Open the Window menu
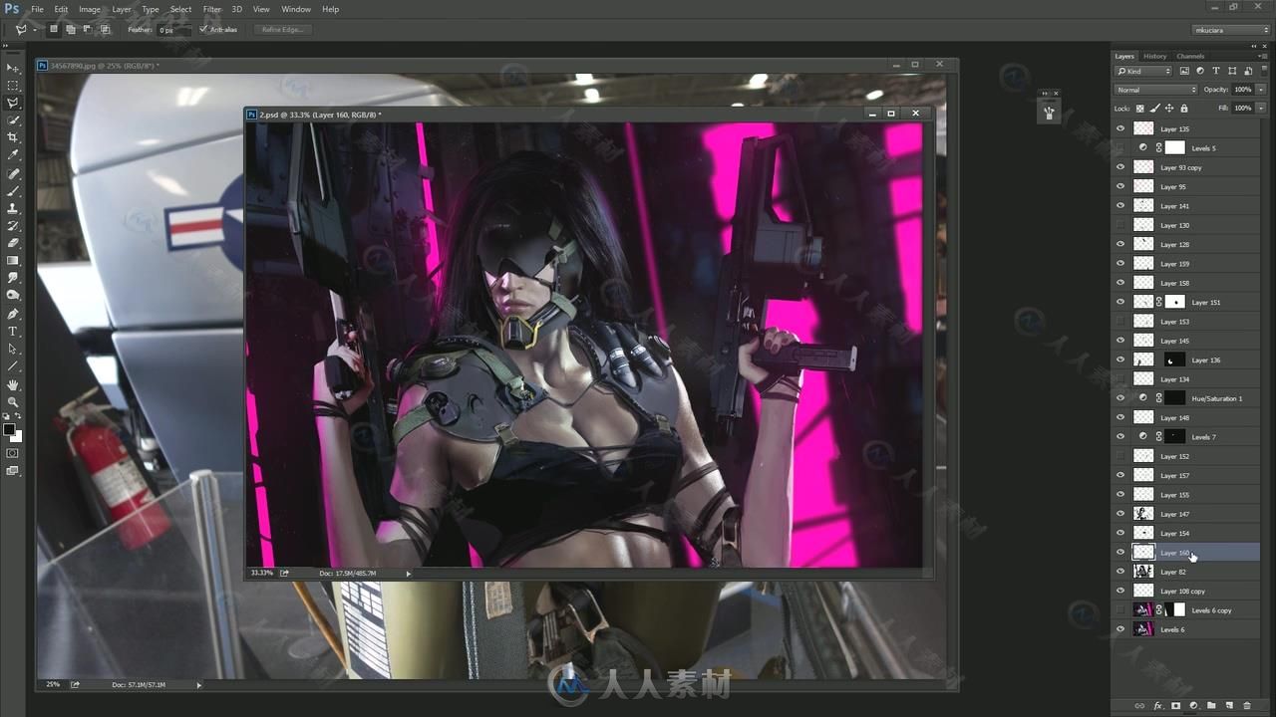 click(x=296, y=9)
